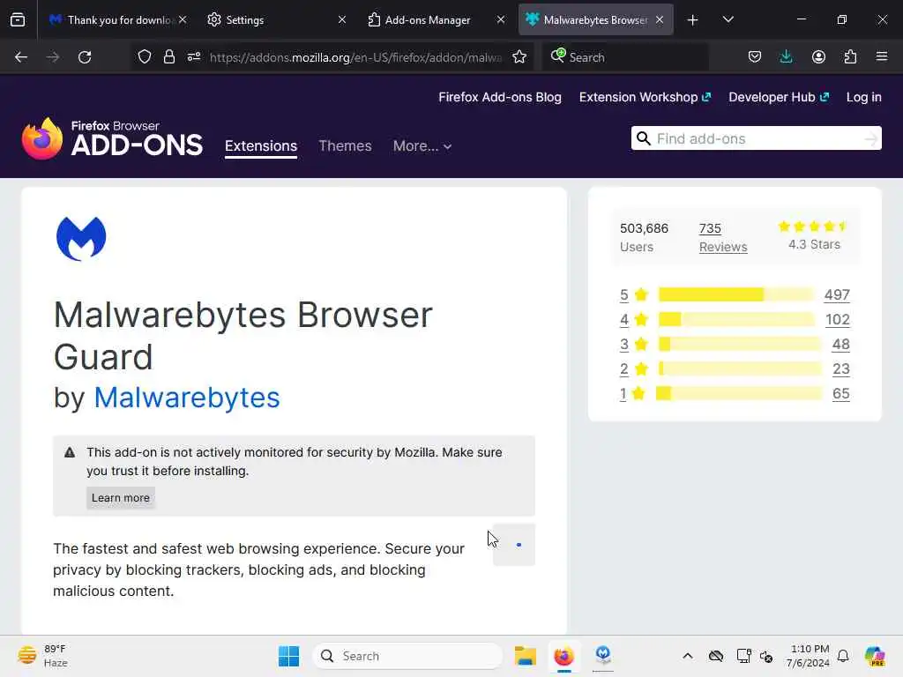Open 497 five-star review count
Image resolution: width=903 pixels, height=677 pixels.
837,294
